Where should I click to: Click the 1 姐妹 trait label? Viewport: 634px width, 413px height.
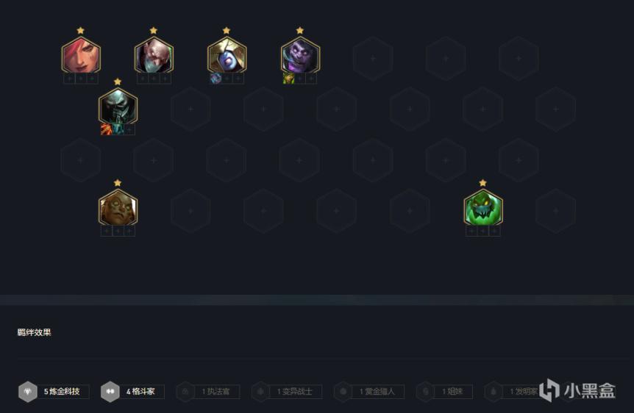coord(452,392)
